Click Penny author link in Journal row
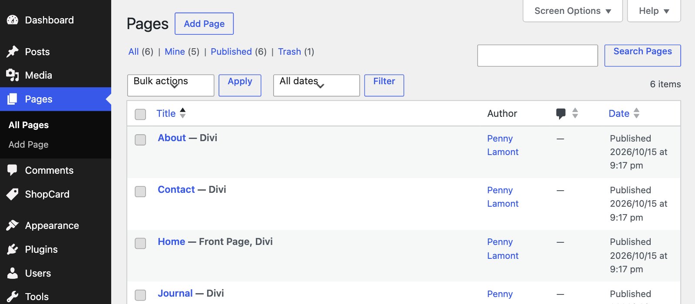 point(500,294)
